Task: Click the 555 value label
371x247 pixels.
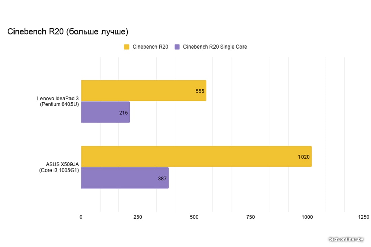Action: pyautogui.click(x=200, y=91)
